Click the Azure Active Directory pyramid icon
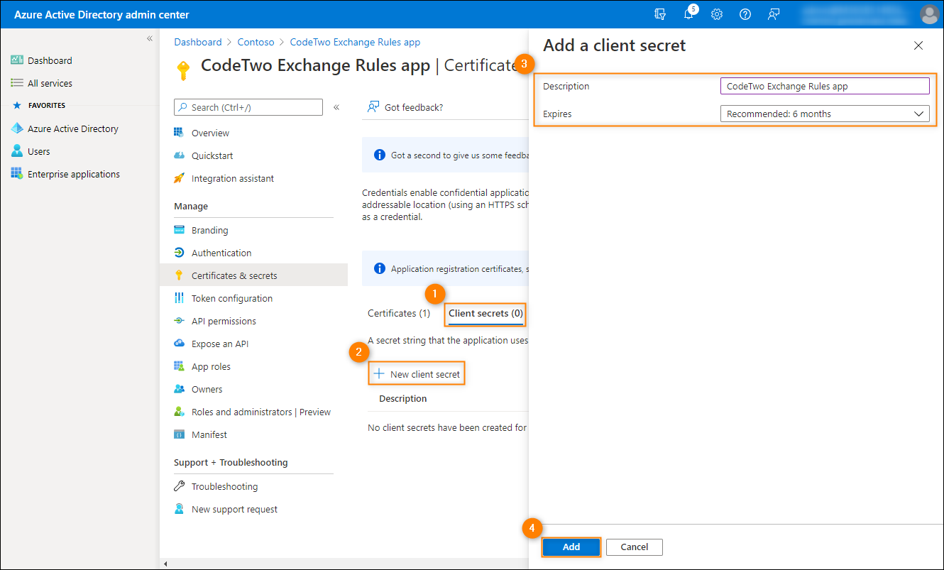The height and width of the screenshot is (570, 944). pyautogui.click(x=17, y=128)
